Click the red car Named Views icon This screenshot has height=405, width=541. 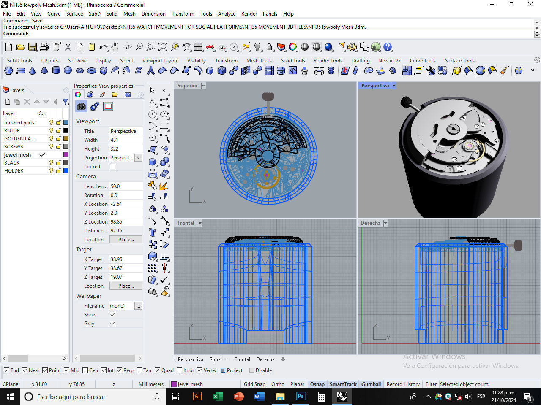(210, 47)
